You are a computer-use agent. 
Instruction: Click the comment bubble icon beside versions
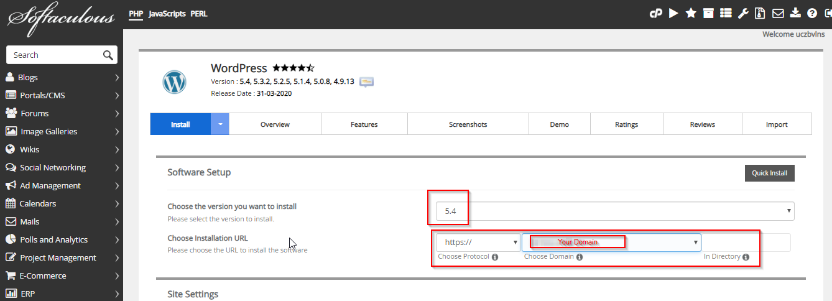366,81
